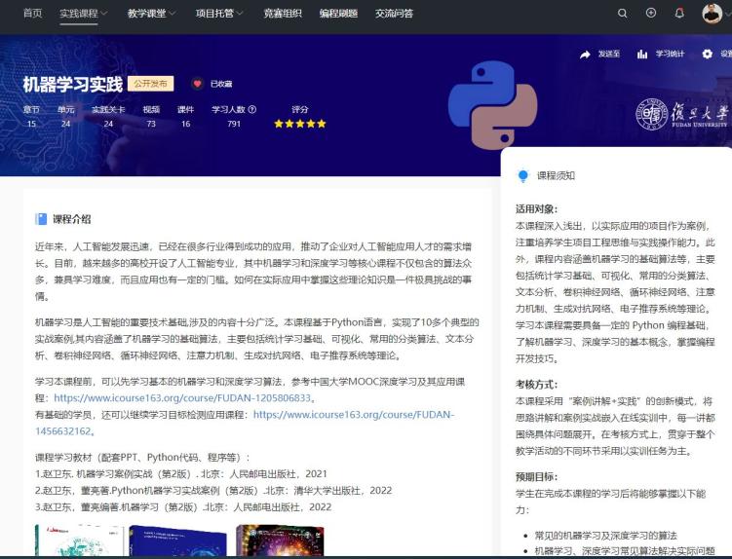Click the 课程须知 panel heading
The width and height of the screenshot is (732, 559).
556,176
